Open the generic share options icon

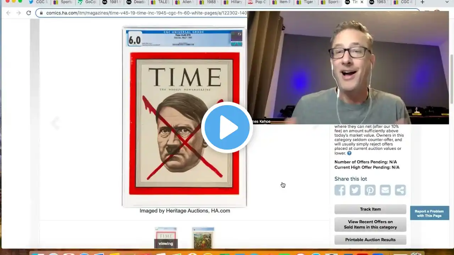coord(400,190)
